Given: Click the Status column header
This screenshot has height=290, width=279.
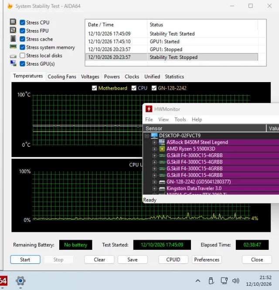Looking at the screenshot, I should (203, 25).
